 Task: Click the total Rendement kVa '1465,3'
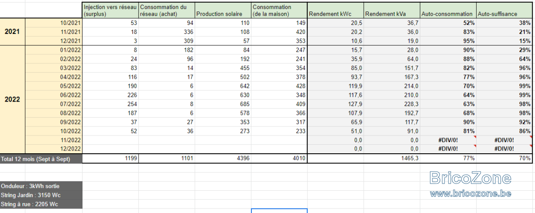[392, 158]
